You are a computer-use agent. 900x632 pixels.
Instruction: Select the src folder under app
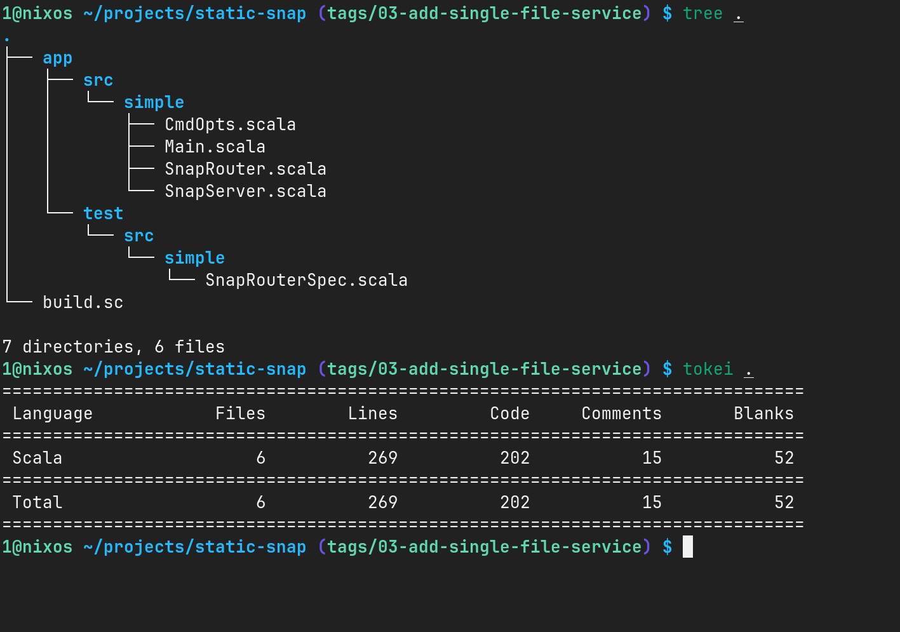tap(98, 80)
